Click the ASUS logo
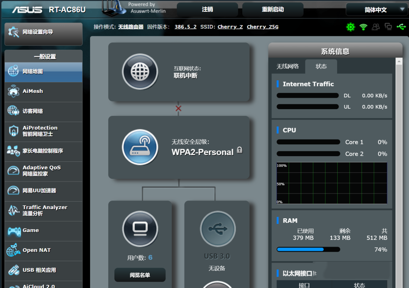Image resolution: width=409 pixels, height=288 pixels. (27, 9)
